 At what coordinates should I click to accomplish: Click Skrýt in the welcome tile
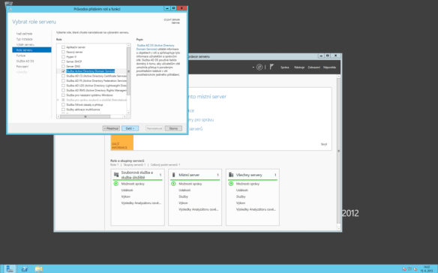(324, 144)
